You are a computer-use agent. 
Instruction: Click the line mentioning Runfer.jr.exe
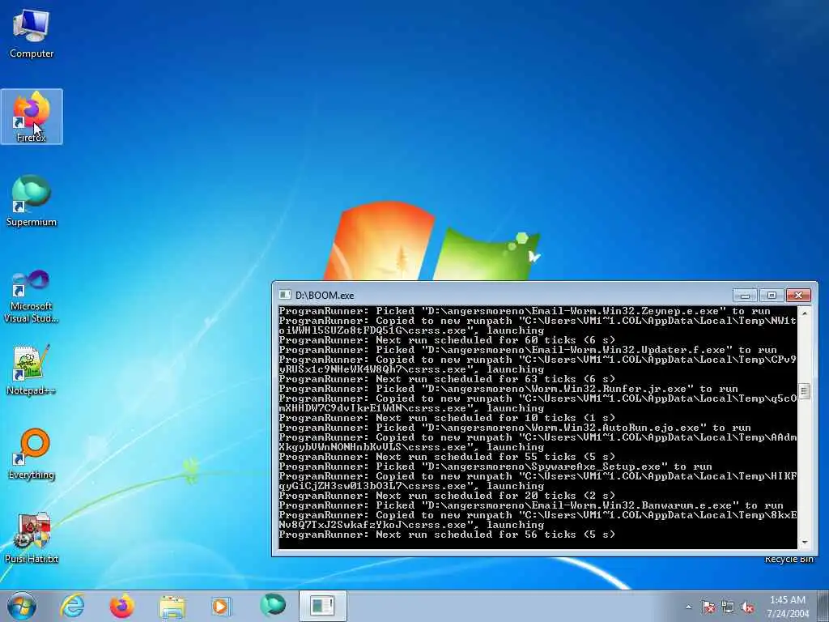pyautogui.click(x=508, y=389)
